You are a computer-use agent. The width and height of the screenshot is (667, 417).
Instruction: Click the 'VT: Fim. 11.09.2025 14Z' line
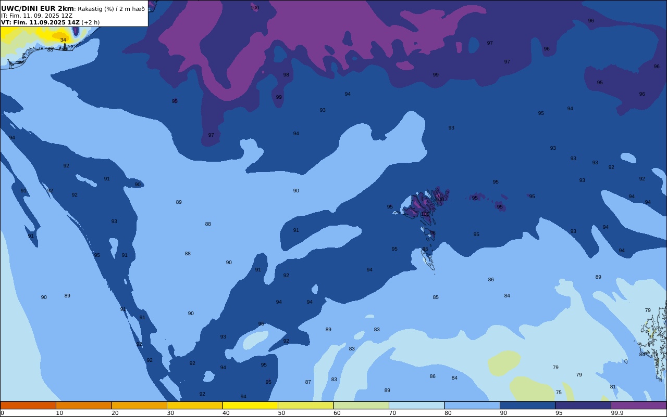tap(40, 22)
